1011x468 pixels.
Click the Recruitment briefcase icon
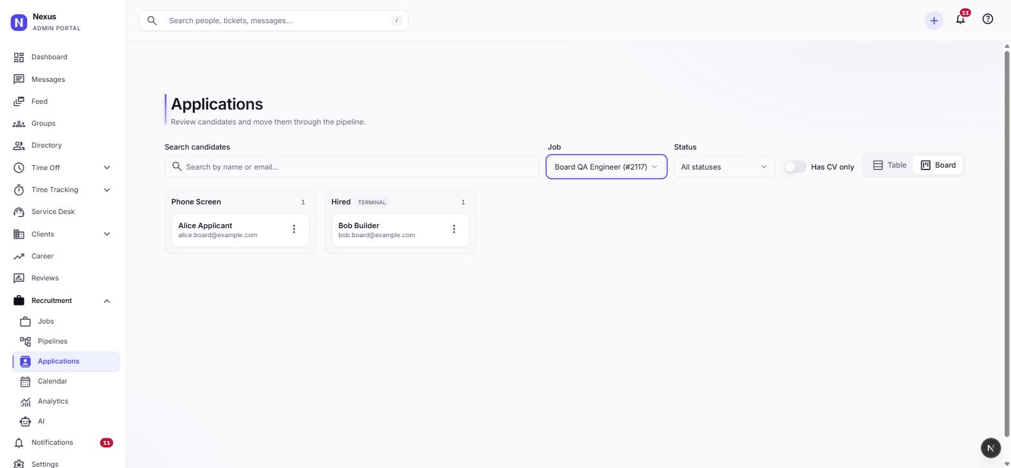click(x=19, y=300)
